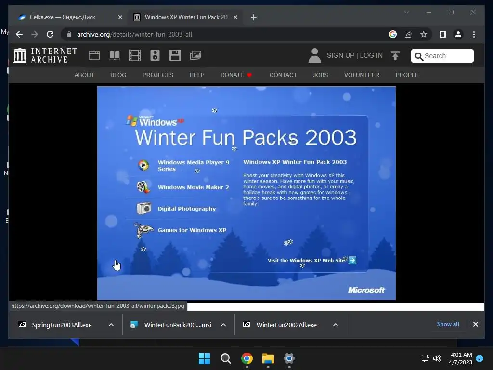Open the PEOPLE menu item
493x370 pixels.
pyautogui.click(x=407, y=75)
